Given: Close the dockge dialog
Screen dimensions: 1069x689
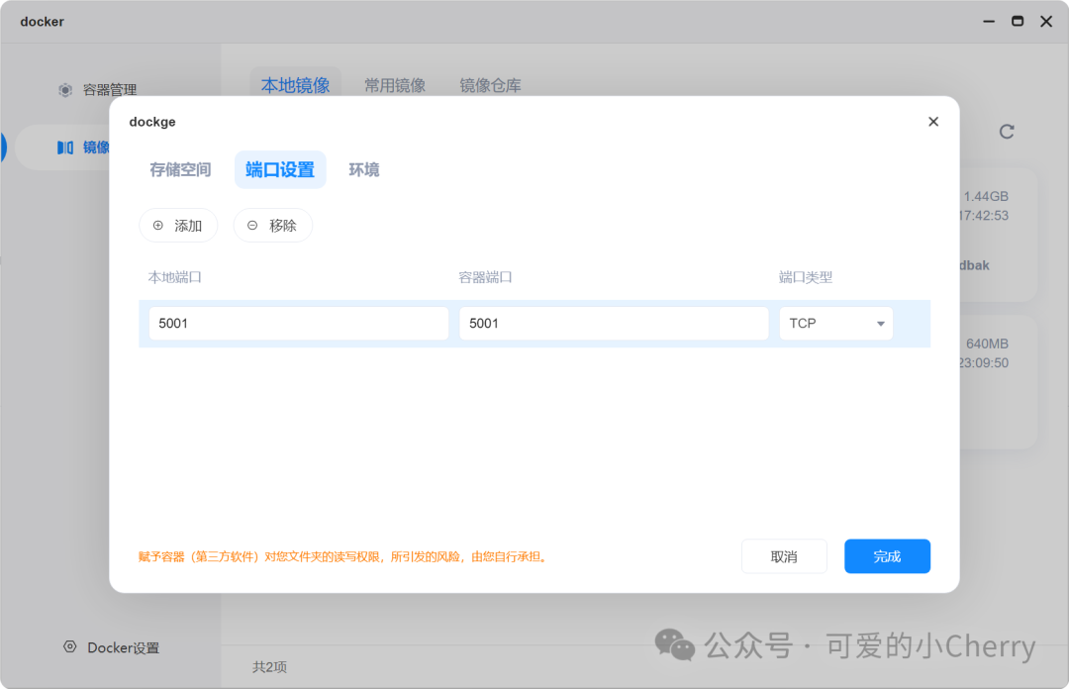Looking at the screenshot, I should tap(933, 122).
